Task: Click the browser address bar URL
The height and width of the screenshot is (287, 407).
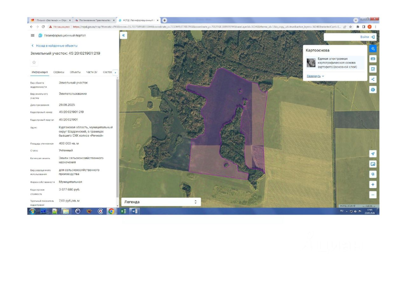Action: click(x=207, y=27)
